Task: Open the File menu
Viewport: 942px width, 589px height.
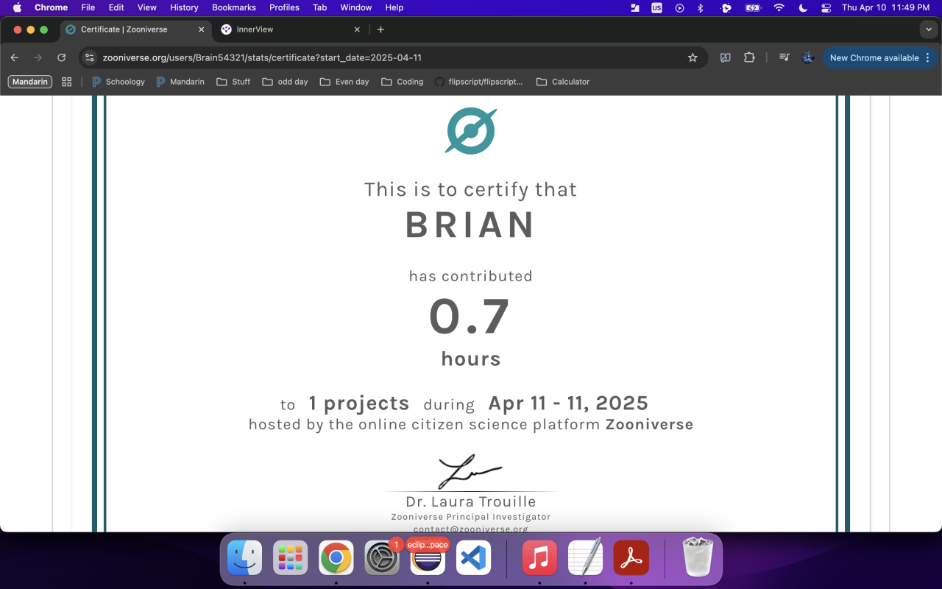Action: tap(88, 7)
